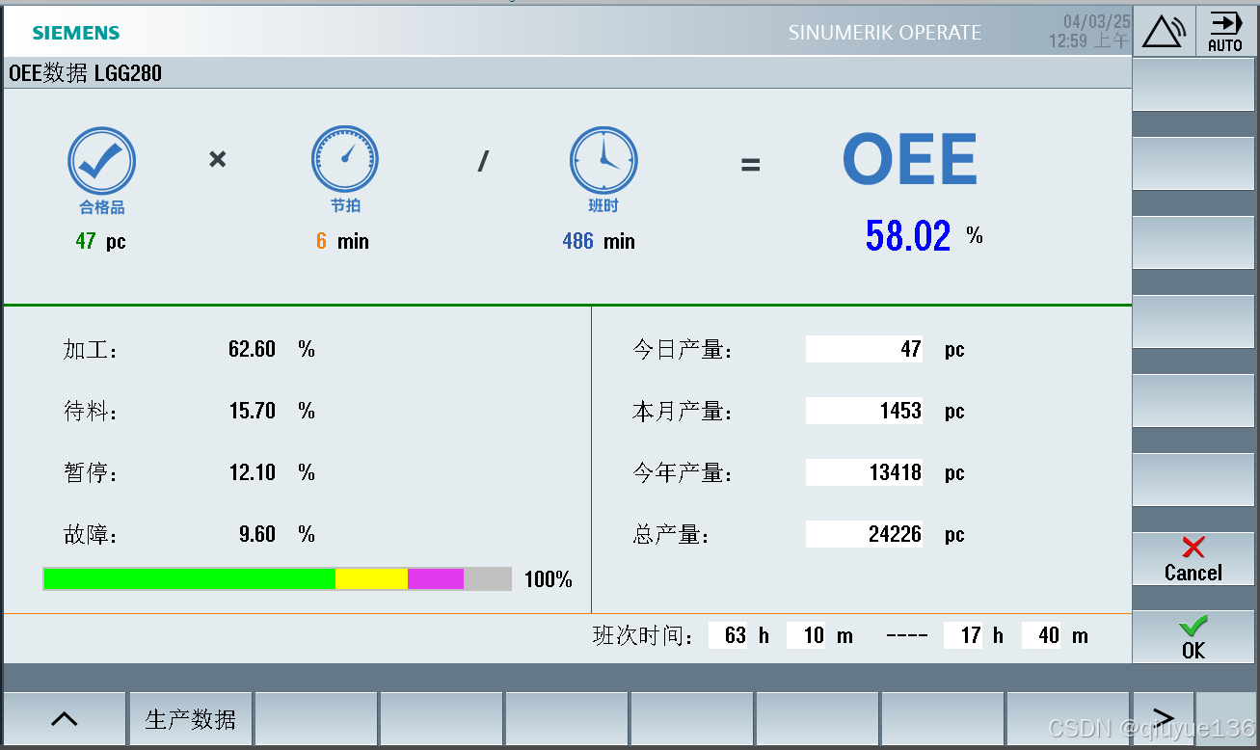The height and width of the screenshot is (750, 1260).
Task: Click the alarm triangle icon at top right
Action: [x=1164, y=31]
